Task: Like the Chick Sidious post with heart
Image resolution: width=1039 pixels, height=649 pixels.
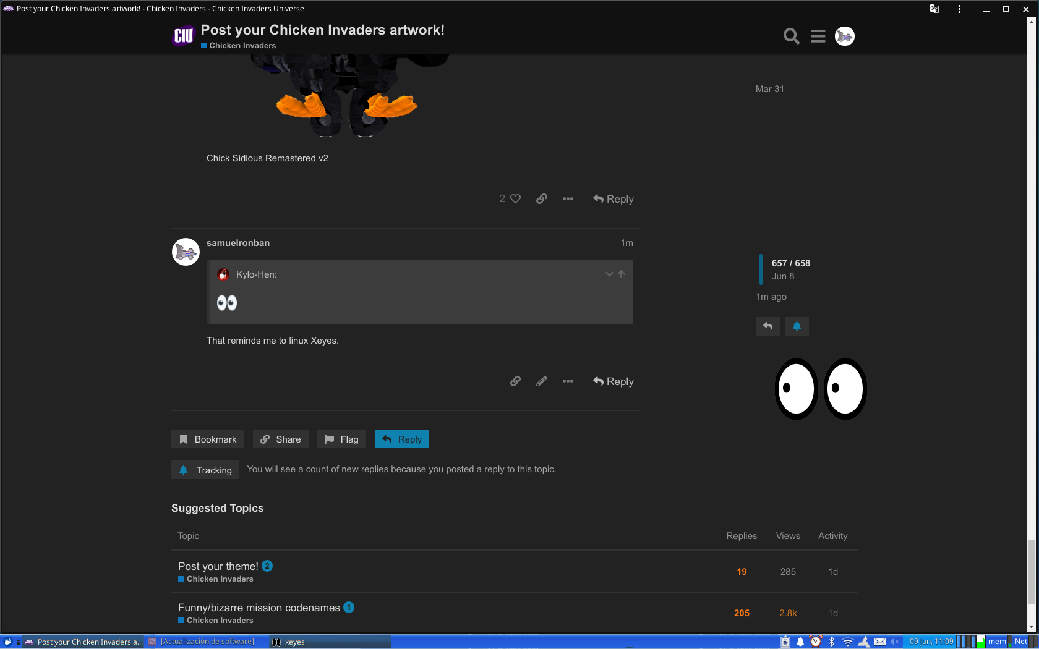Action: (515, 199)
